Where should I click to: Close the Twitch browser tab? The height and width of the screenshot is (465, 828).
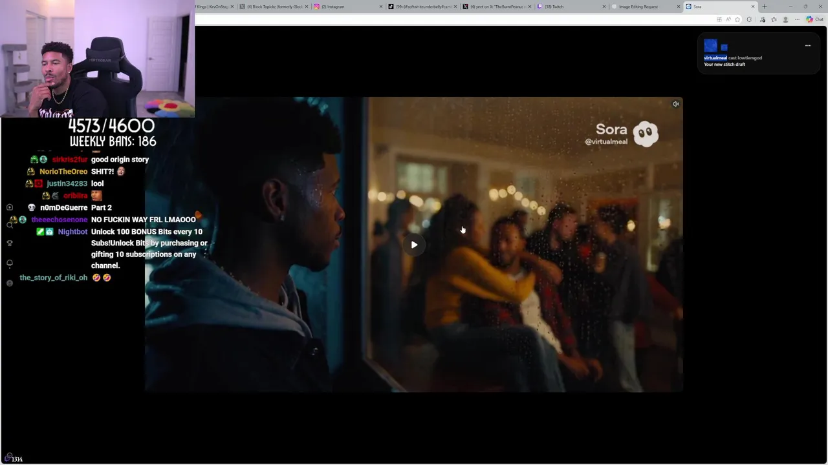click(604, 6)
